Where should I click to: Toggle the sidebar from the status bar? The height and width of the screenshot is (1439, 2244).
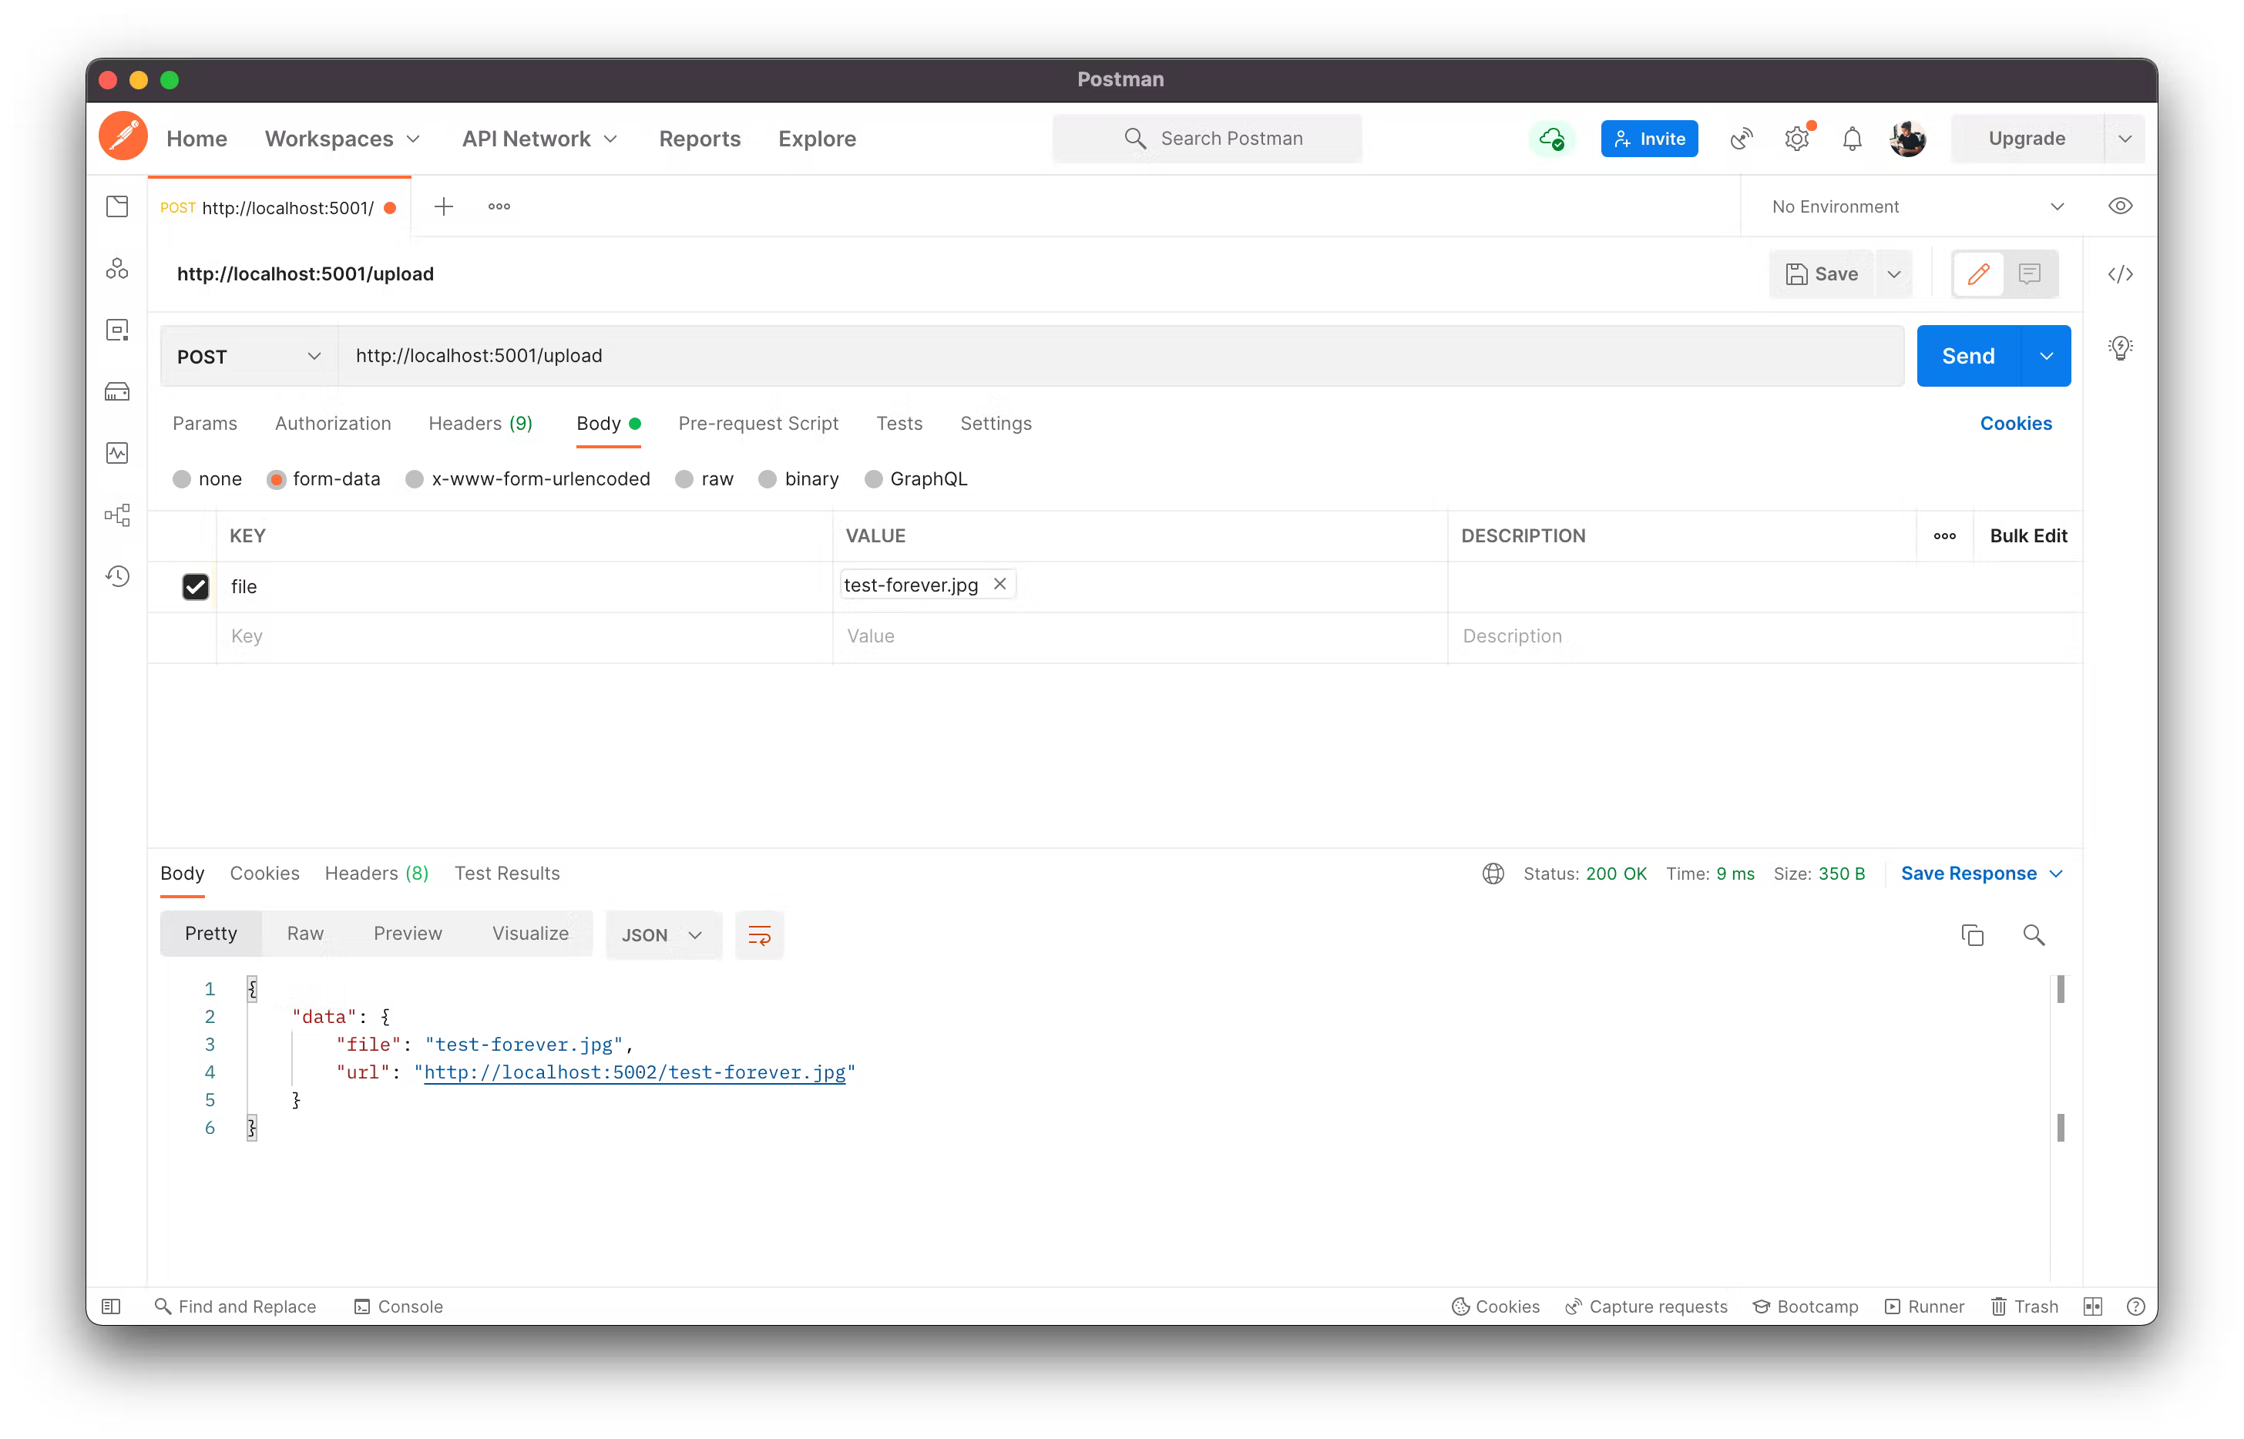[111, 1307]
